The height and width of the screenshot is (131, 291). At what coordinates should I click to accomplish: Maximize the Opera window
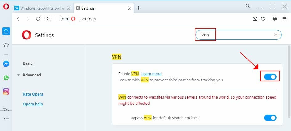[x=273, y=6]
